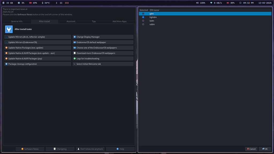Image resolution: width=274 pixels, height=154 pixels.
Task: Click the green logs icon on Logs for troubleshooting
Action: pyautogui.click(x=74, y=58)
